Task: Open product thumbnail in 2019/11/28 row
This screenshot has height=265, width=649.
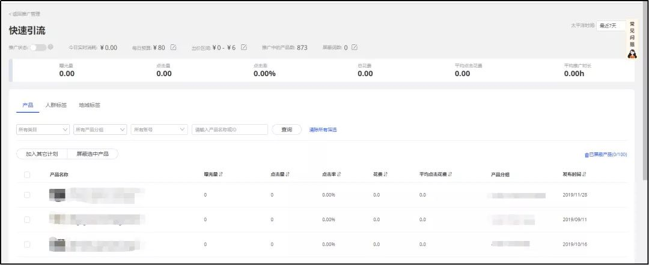Action: click(57, 195)
